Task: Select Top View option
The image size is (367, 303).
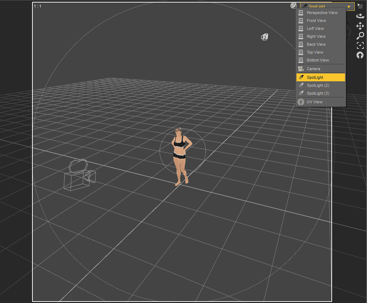Action: 315,52
